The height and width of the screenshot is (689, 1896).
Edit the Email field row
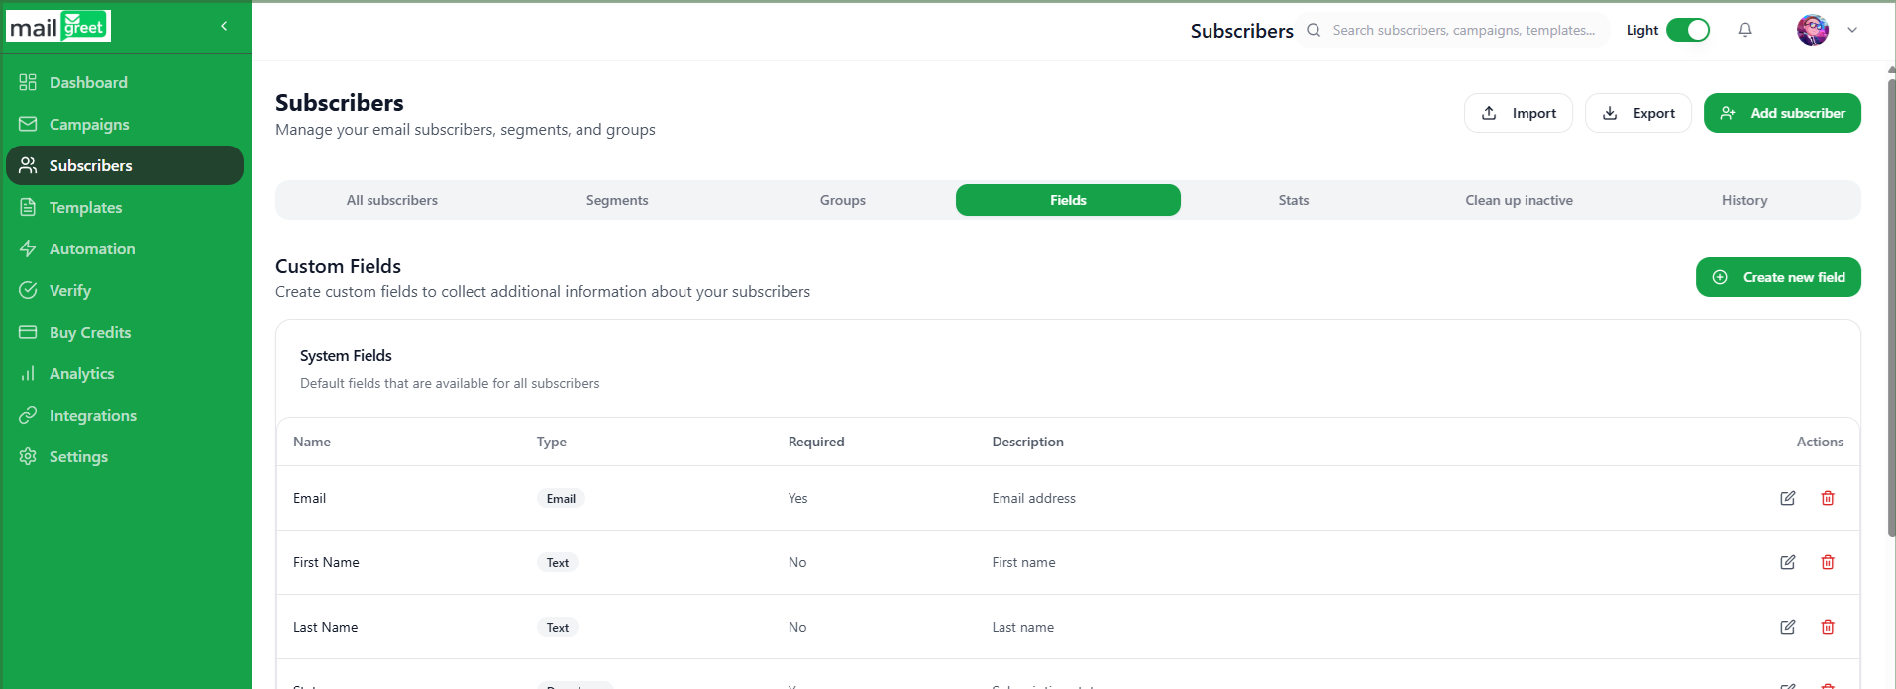click(x=1788, y=498)
